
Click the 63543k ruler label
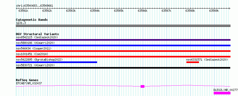pyautogui.click(x=71, y=11)
